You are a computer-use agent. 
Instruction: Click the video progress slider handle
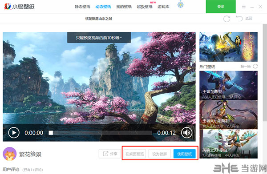(51, 133)
